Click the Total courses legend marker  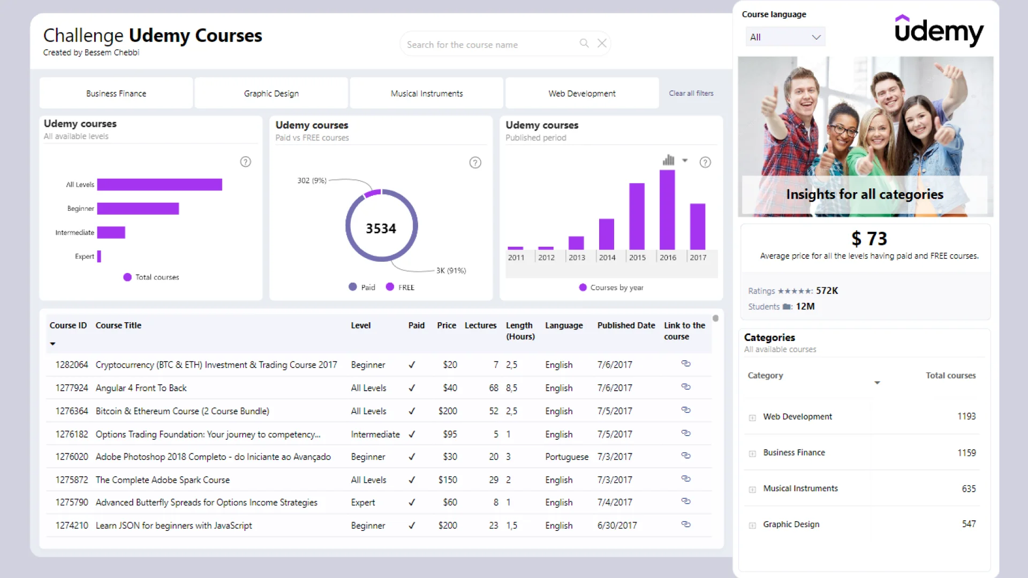[x=127, y=277]
